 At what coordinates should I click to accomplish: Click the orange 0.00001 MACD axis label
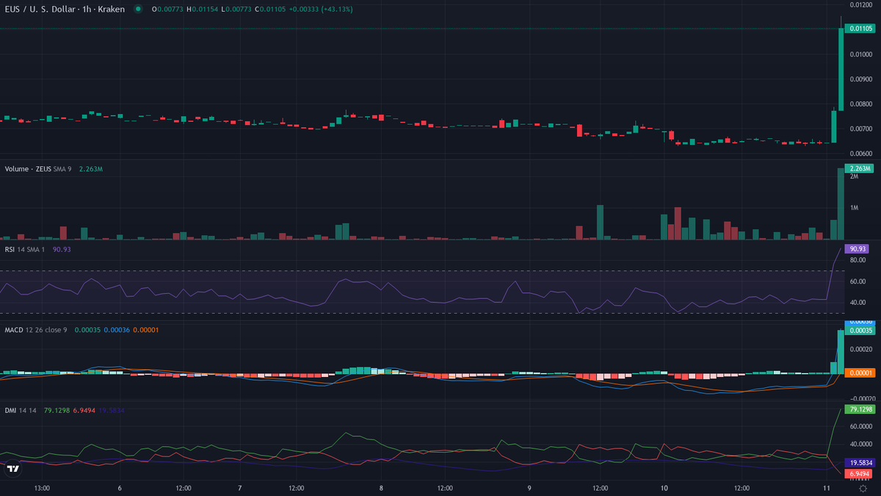pyautogui.click(x=860, y=373)
